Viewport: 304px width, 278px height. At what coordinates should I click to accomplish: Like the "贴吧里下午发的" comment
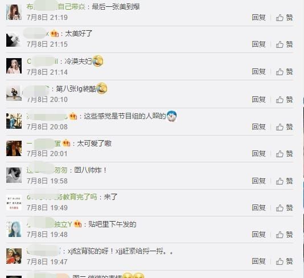tap(284, 235)
